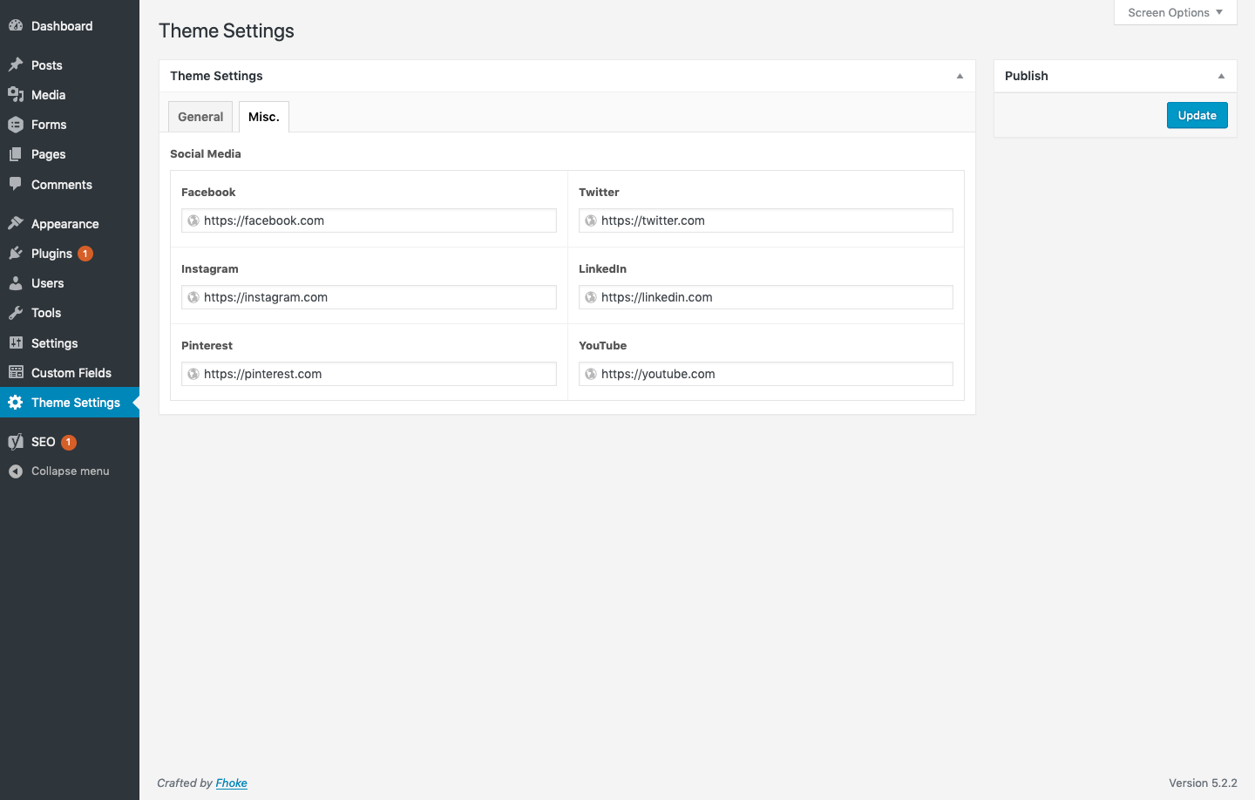The height and width of the screenshot is (800, 1255).
Task: Collapse the Publish panel arrow
Action: pyautogui.click(x=1221, y=76)
